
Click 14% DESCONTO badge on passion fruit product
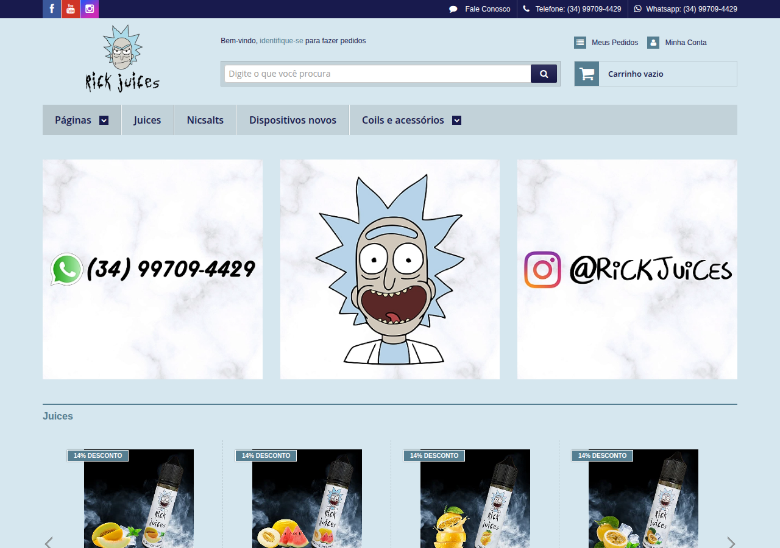coord(602,455)
